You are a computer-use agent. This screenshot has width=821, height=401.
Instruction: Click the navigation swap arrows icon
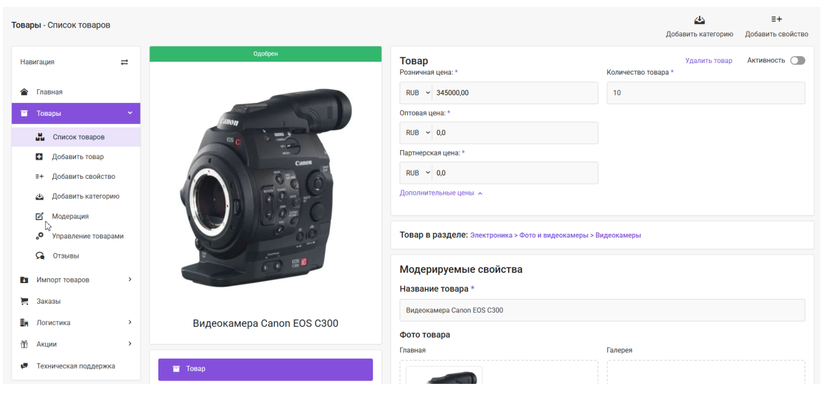pos(124,62)
